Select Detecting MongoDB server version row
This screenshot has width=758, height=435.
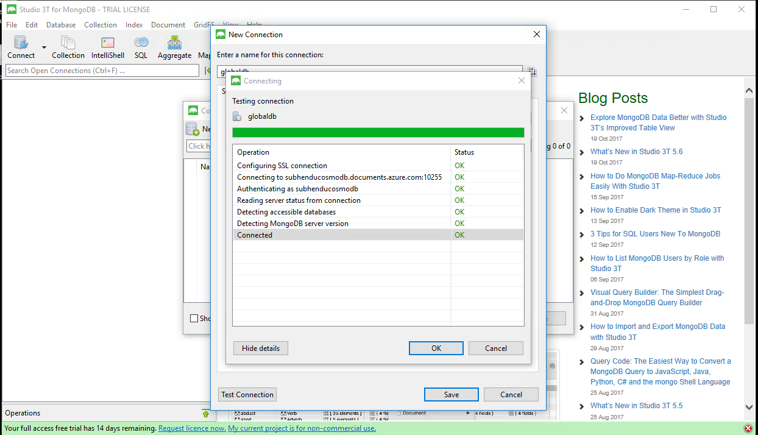(378, 224)
